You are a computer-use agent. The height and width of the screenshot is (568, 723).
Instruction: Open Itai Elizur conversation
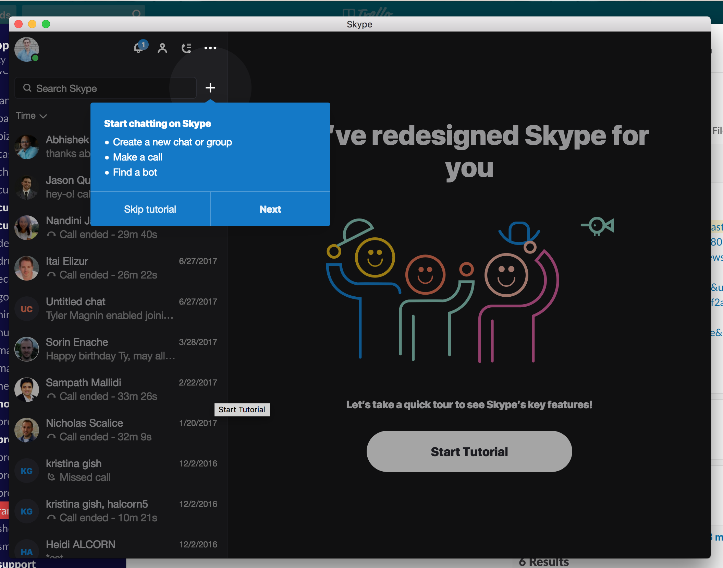point(119,268)
